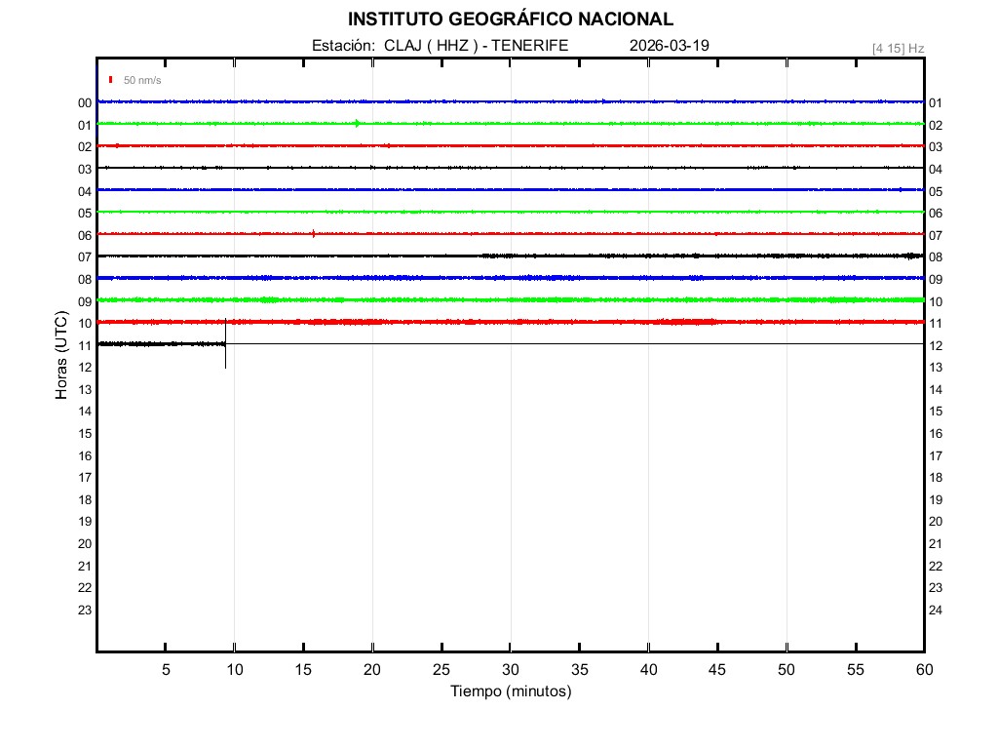Click the 5 minute tick label
Screen dimensions: 998x749
166,670
